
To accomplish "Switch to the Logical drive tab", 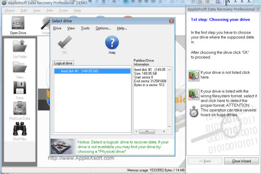I will tap(63, 63).
